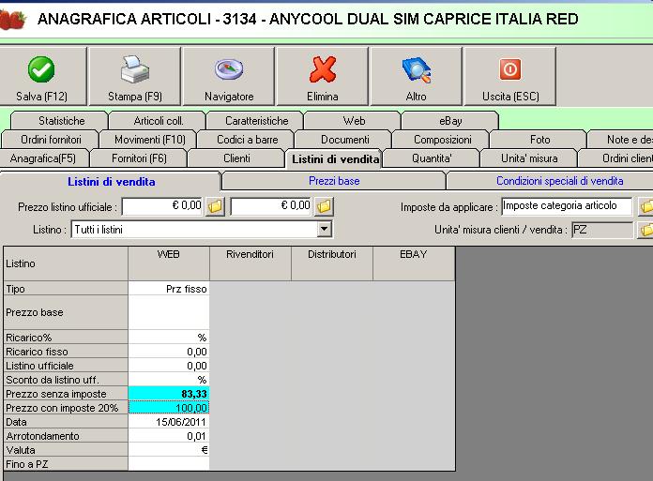Open the Foto tab
The width and height of the screenshot is (653, 481).
539,140
